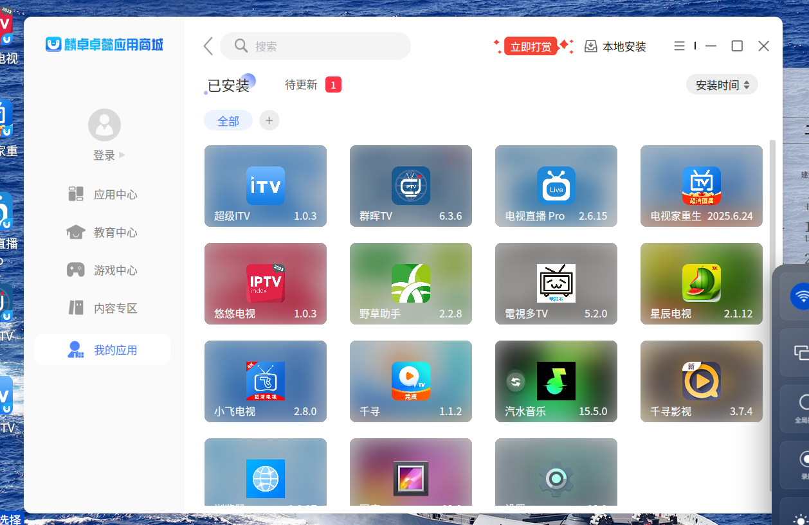This screenshot has height=525, width=809.
Task: Click version 15.5.0 on 汽水音乐
Action: [593, 411]
